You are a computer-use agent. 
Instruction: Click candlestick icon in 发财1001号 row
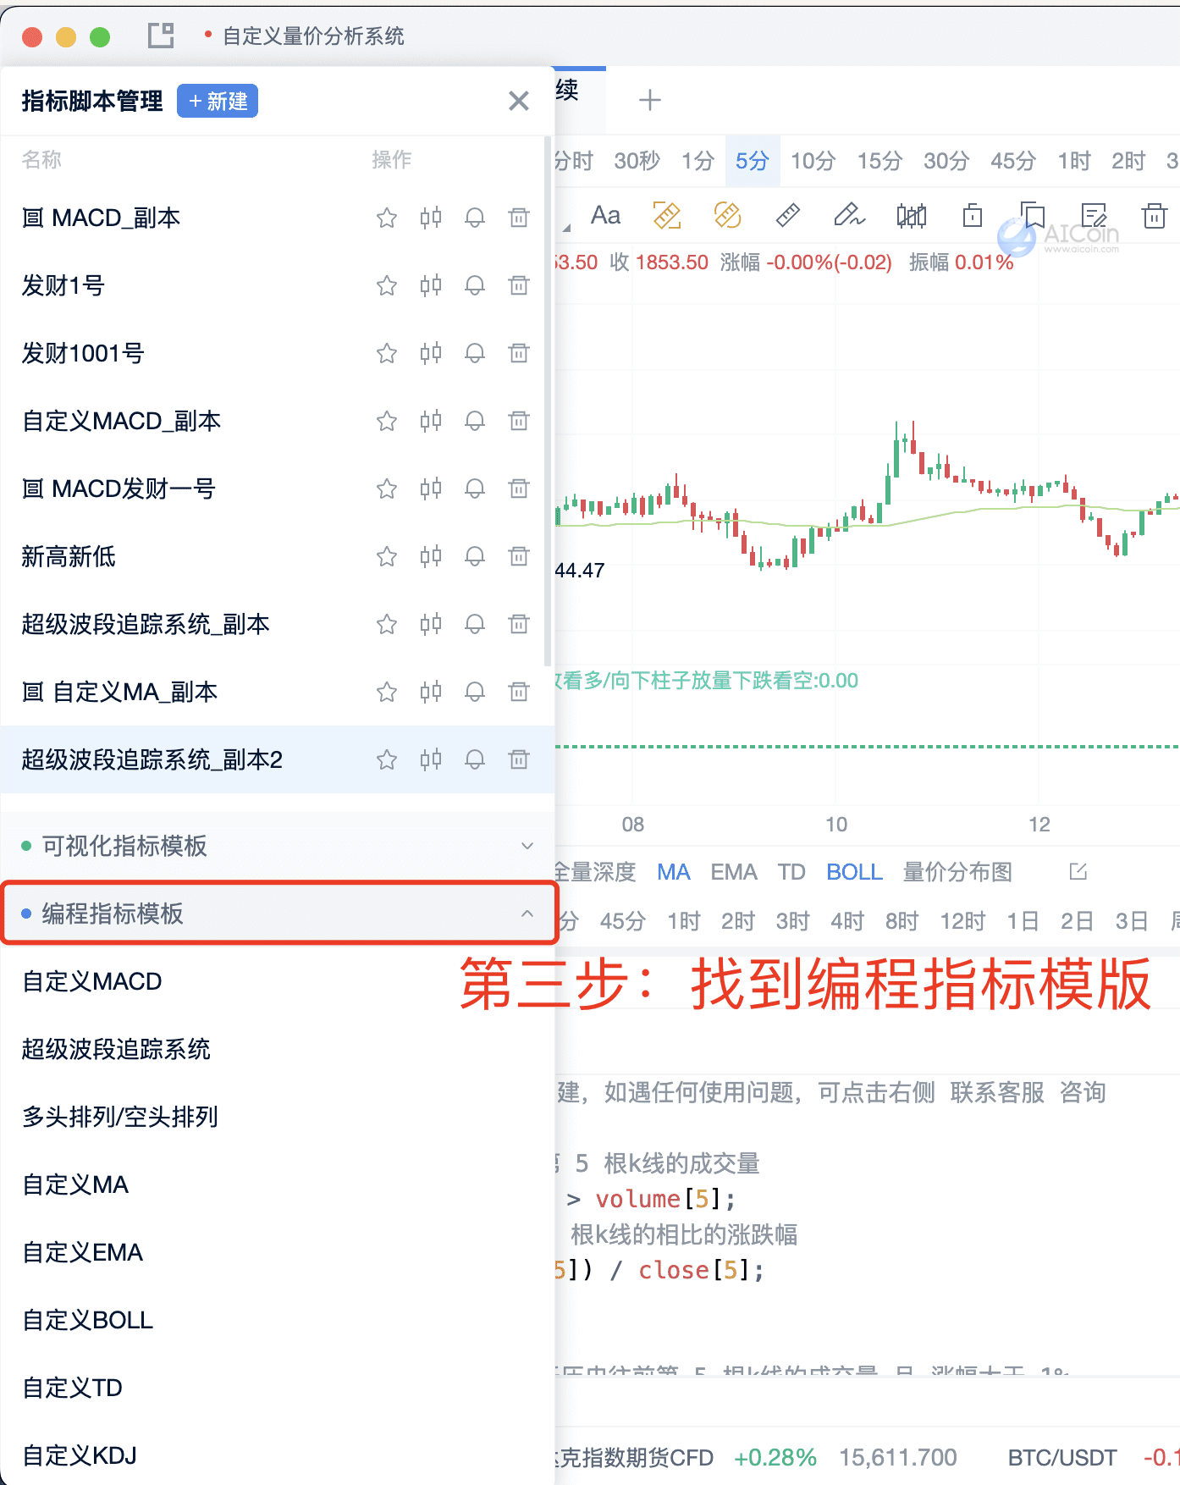[x=431, y=353]
